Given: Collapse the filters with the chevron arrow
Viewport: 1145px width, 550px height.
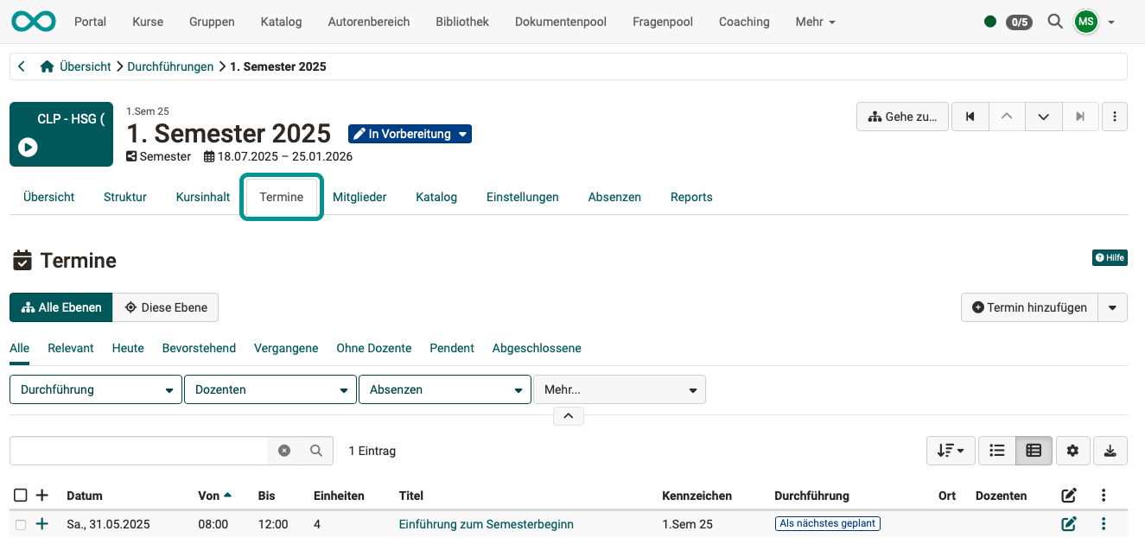Looking at the screenshot, I should 568,415.
